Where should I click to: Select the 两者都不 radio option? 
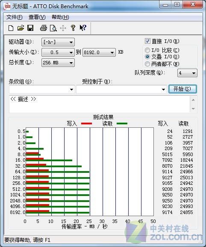147,64
